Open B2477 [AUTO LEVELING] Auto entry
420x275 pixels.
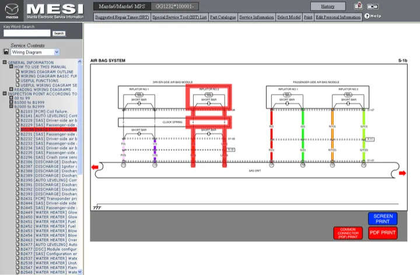coord(49,245)
